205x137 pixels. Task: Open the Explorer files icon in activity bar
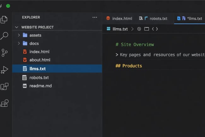[x=4, y=20]
